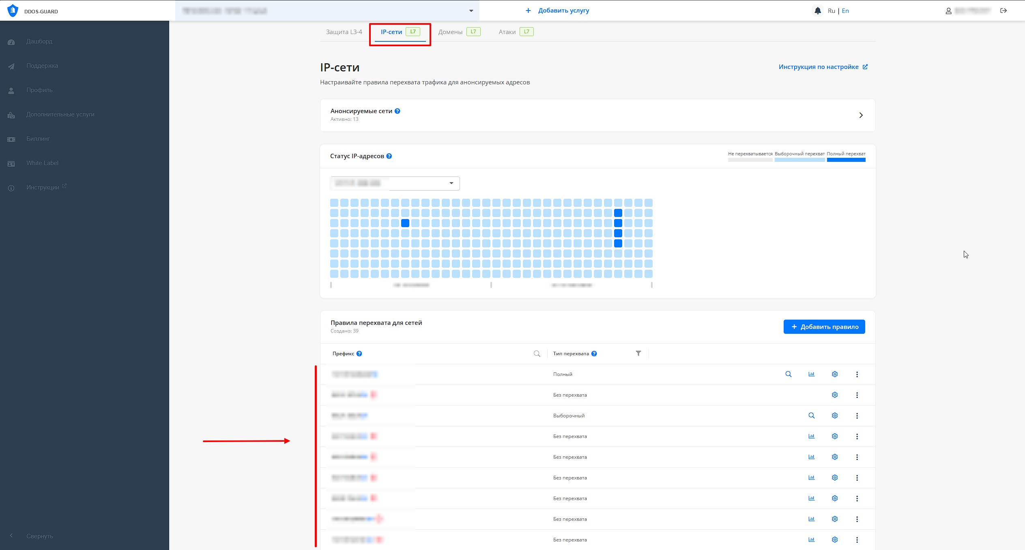Click the Выборочный intercept type cell
Image resolution: width=1025 pixels, height=550 pixels.
coord(569,416)
